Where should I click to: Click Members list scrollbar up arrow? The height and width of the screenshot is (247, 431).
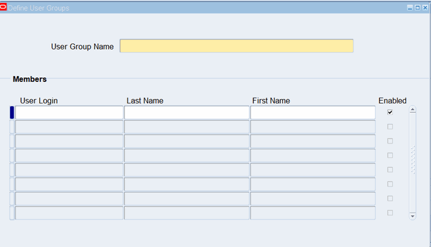coord(412,109)
